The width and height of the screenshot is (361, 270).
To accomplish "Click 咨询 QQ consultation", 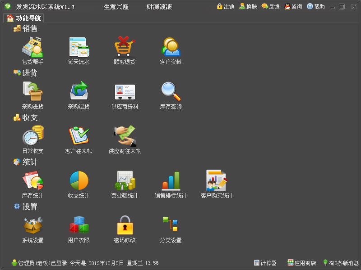I will (x=293, y=6).
